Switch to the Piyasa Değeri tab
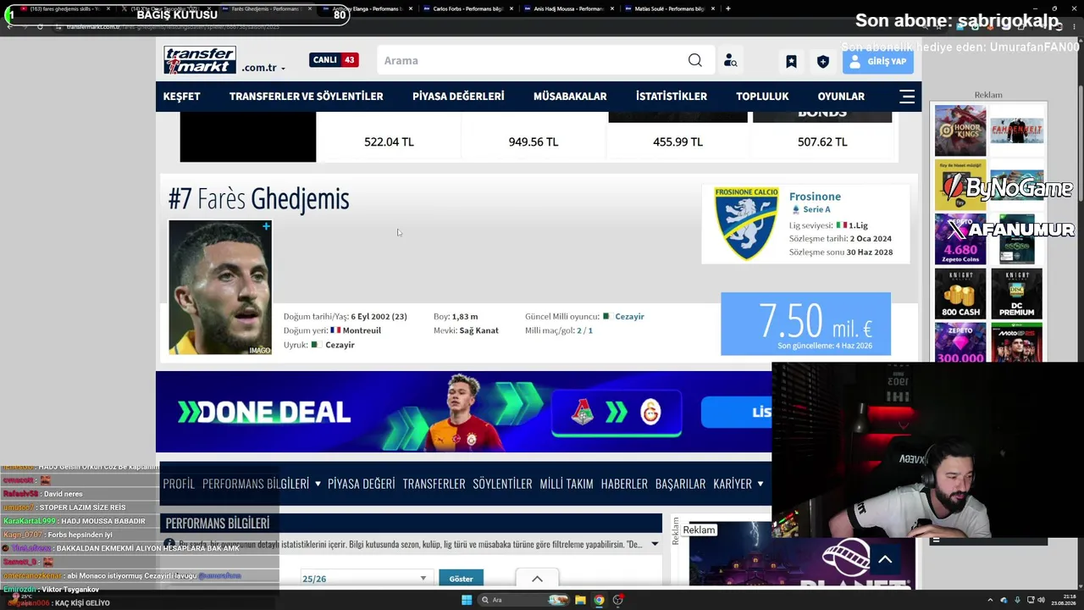This screenshot has height=610, width=1084. (x=361, y=484)
